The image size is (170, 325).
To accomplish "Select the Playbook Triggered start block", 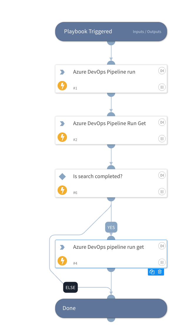I will click(88, 31).
